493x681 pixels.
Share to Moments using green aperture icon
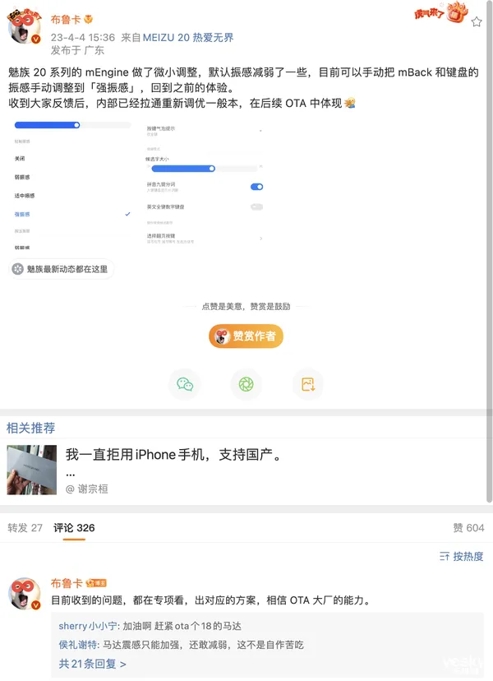(246, 384)
